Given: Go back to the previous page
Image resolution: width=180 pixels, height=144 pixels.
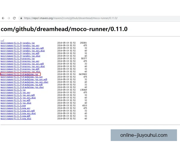Looking at the screenshot, I should (x=3, y=18).
